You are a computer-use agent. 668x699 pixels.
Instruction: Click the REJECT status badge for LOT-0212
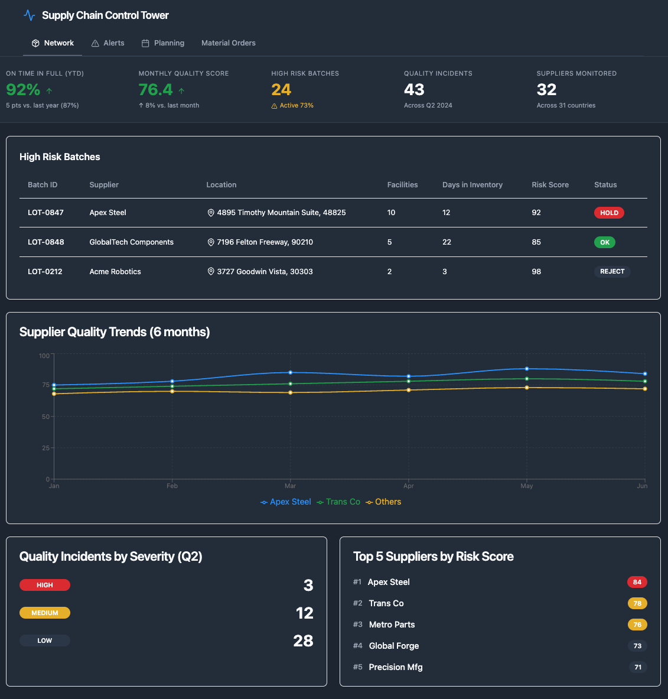click(x=612, y=272)
